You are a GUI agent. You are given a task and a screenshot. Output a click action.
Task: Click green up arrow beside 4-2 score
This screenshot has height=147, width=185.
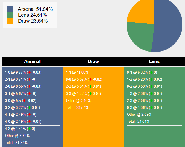29,129
